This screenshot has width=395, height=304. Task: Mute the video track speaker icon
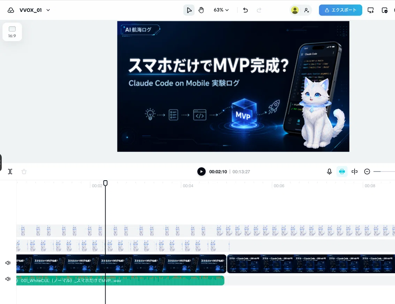[8, 263]
